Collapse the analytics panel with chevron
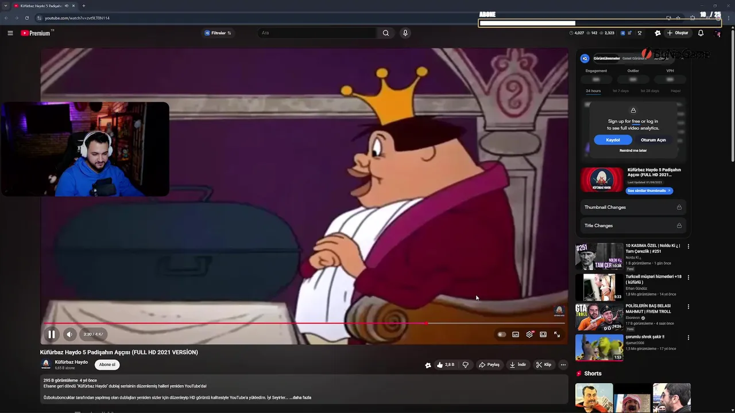The image size is (735, 413). pos(683,58)
